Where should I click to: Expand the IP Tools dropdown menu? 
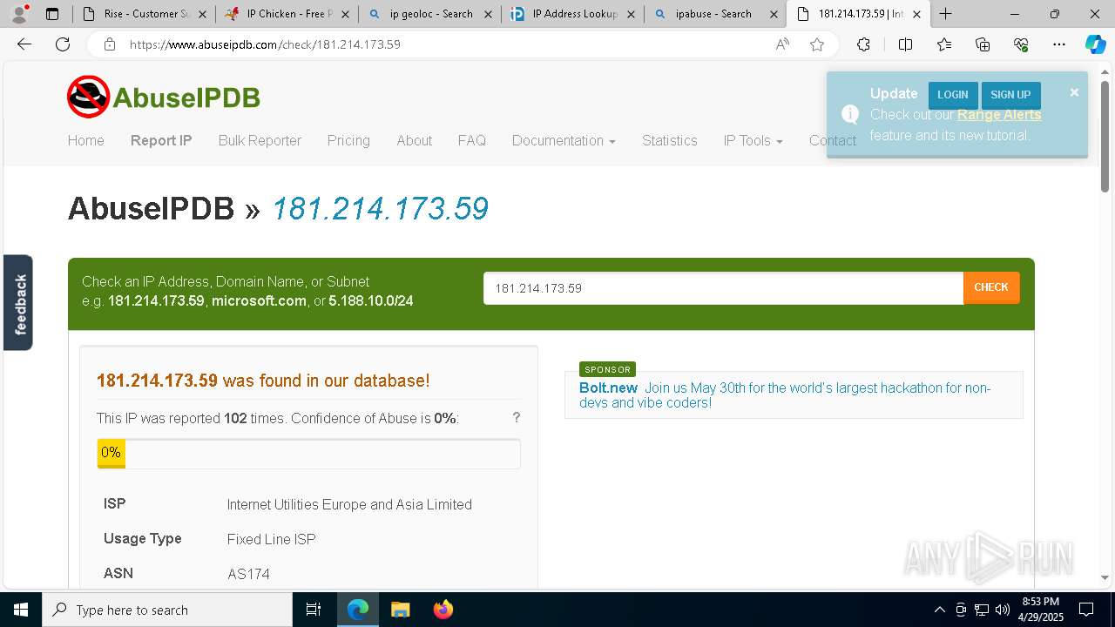[753, 140]
